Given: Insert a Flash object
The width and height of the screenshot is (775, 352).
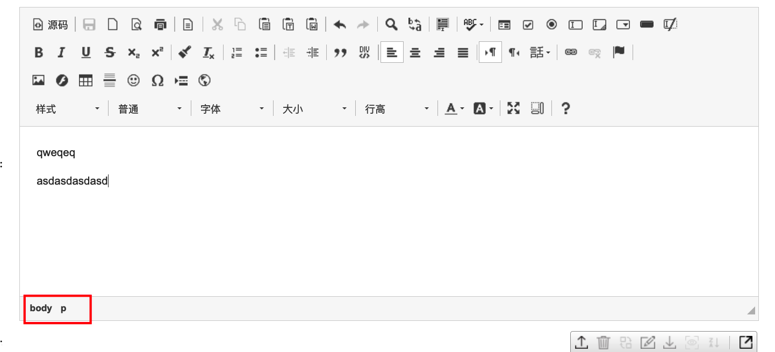Looking at the screenshot, I should pyautogui.click(x=62, y=80).
